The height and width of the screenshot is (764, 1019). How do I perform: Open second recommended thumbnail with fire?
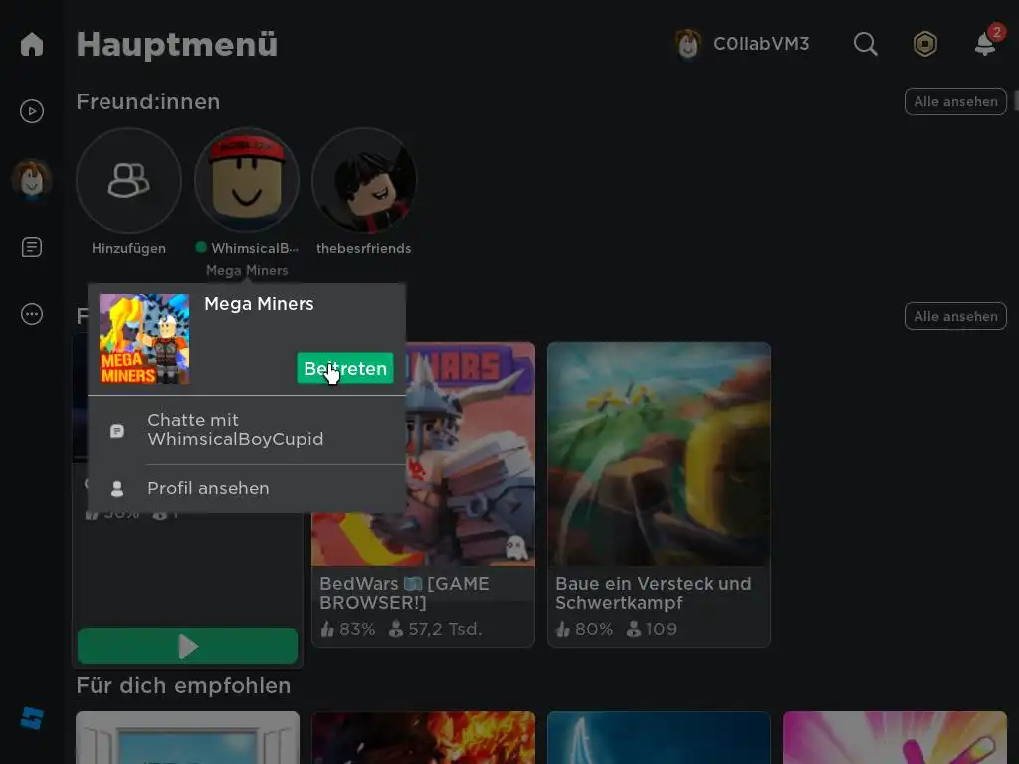423,738
